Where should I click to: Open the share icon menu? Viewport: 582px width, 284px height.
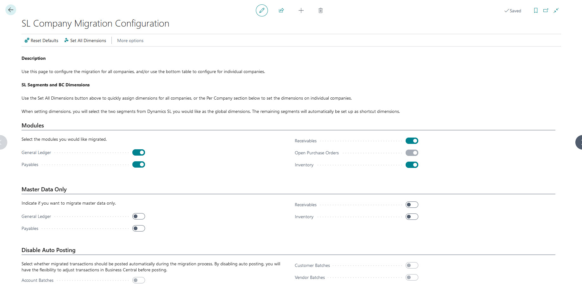(x=281, y=10)
